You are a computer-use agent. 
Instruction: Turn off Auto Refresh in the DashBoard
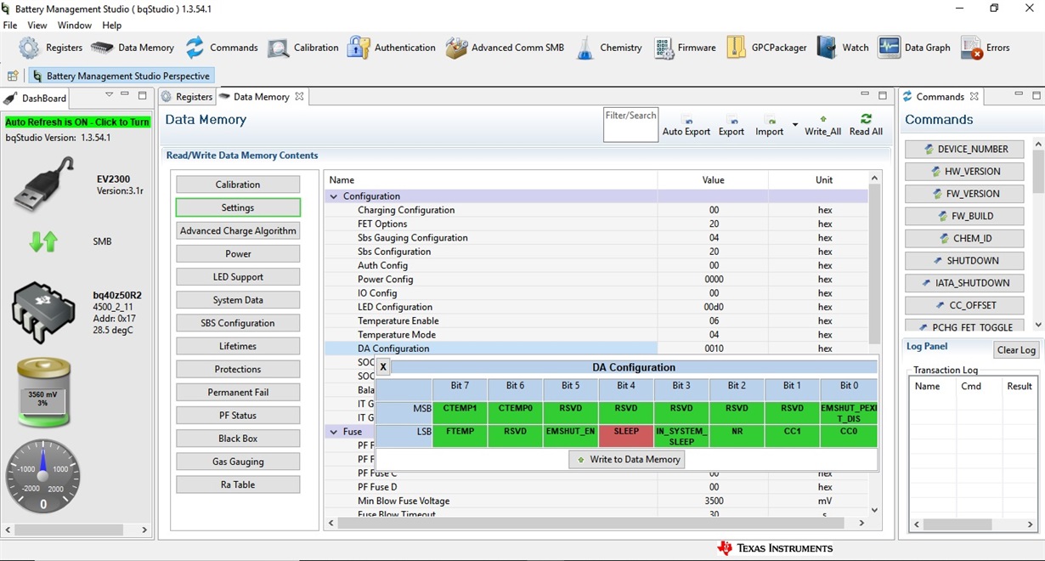tap(77, 122)
